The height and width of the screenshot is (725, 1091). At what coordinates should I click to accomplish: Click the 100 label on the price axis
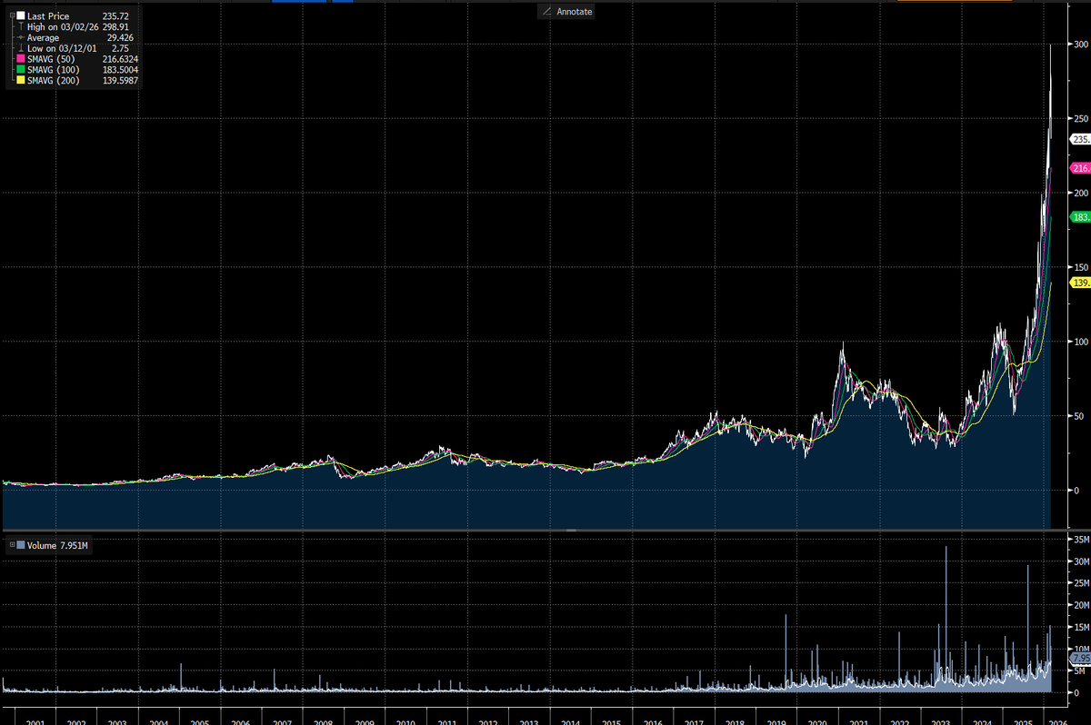pyautogui.click(x=1081, y=341)
